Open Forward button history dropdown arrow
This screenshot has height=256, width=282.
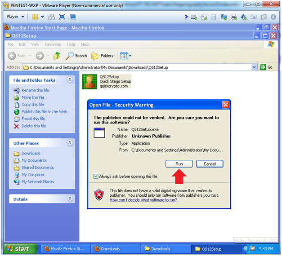48,56
